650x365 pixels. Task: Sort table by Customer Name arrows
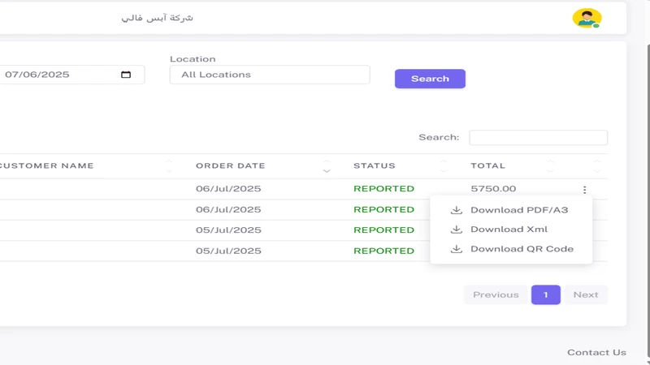[x=169, y=166]
